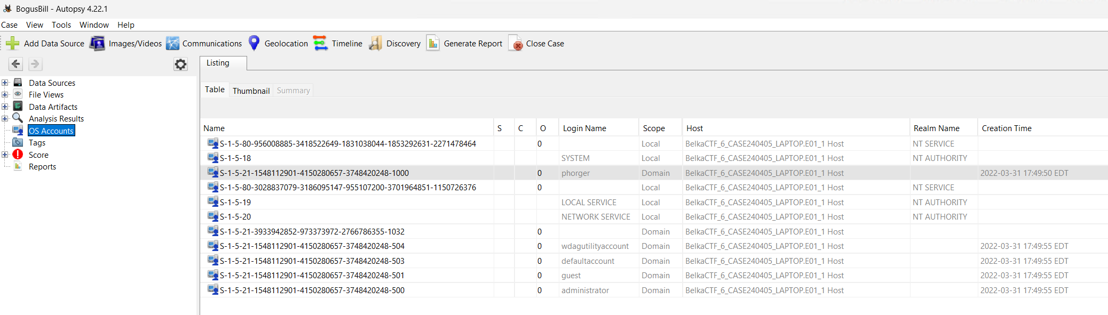
Task: Click the OS Accounts tree icon
Action: (x=18, y=131)
